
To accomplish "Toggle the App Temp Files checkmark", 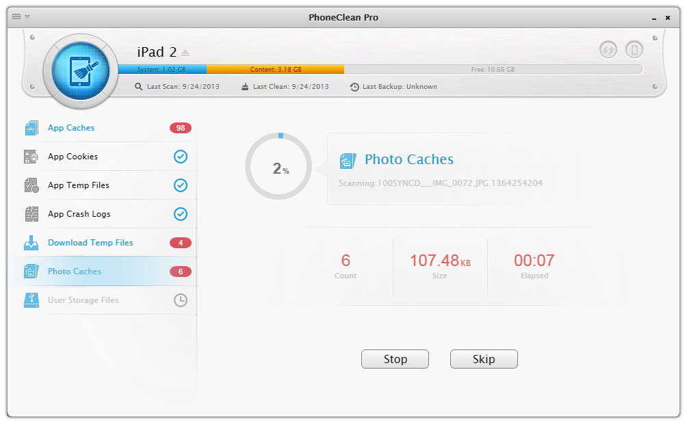I will [x=180, y=185].
